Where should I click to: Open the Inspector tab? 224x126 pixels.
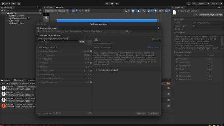tap(178, 7)
